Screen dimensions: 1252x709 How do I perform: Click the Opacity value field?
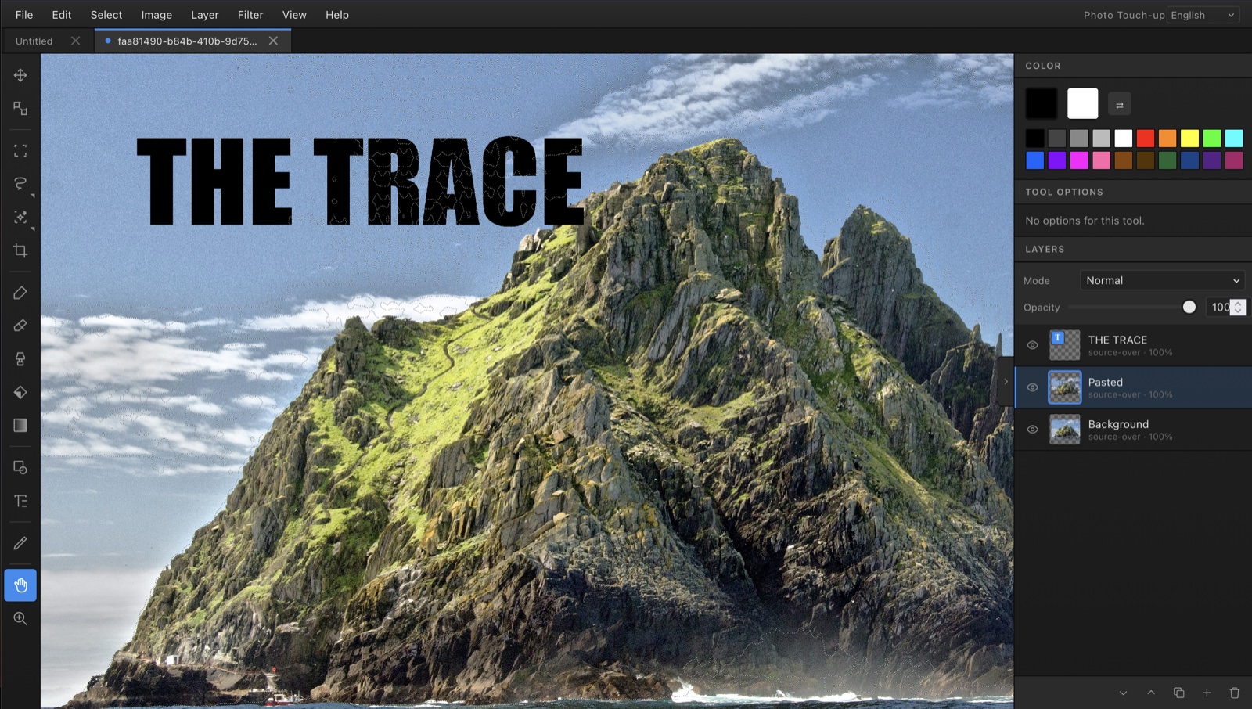click(x=1219, y=308)
